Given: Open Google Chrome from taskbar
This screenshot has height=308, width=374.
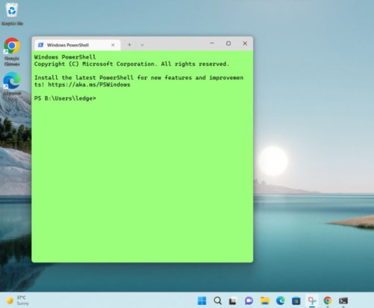Looking at the screenshot, I should 328,301.
